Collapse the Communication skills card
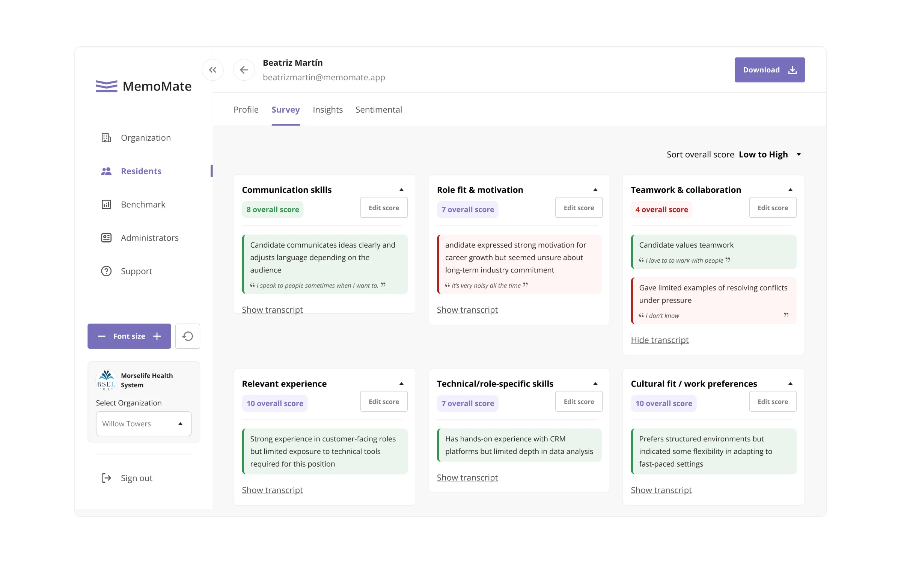This screenshot has height=563, width=901. (401, 190)
